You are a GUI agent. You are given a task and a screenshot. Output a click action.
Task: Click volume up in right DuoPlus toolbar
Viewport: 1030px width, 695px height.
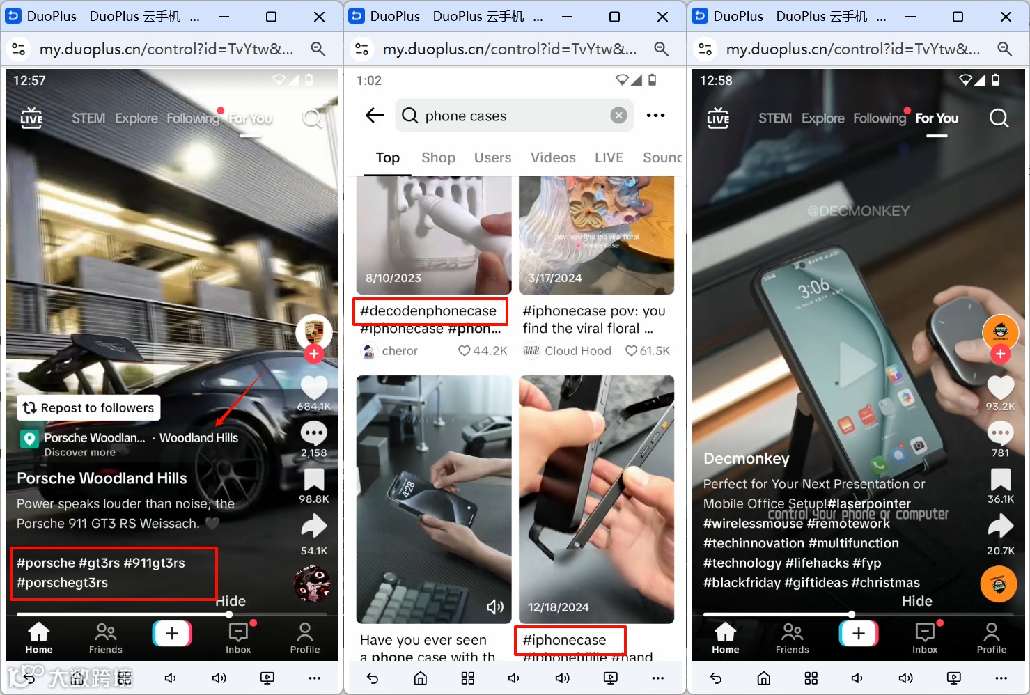pyautogui.click(x=906, y=678)
